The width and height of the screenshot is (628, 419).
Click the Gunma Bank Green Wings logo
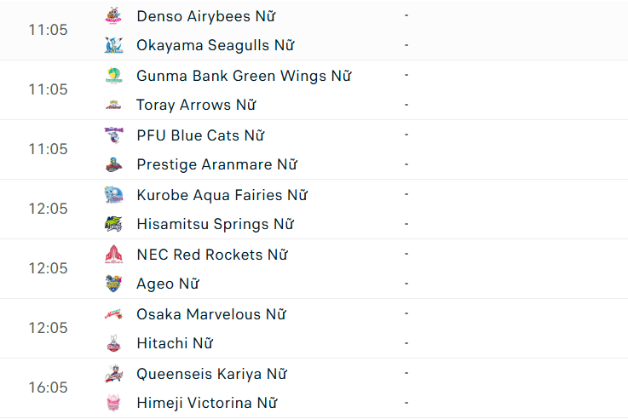(113, 76)
